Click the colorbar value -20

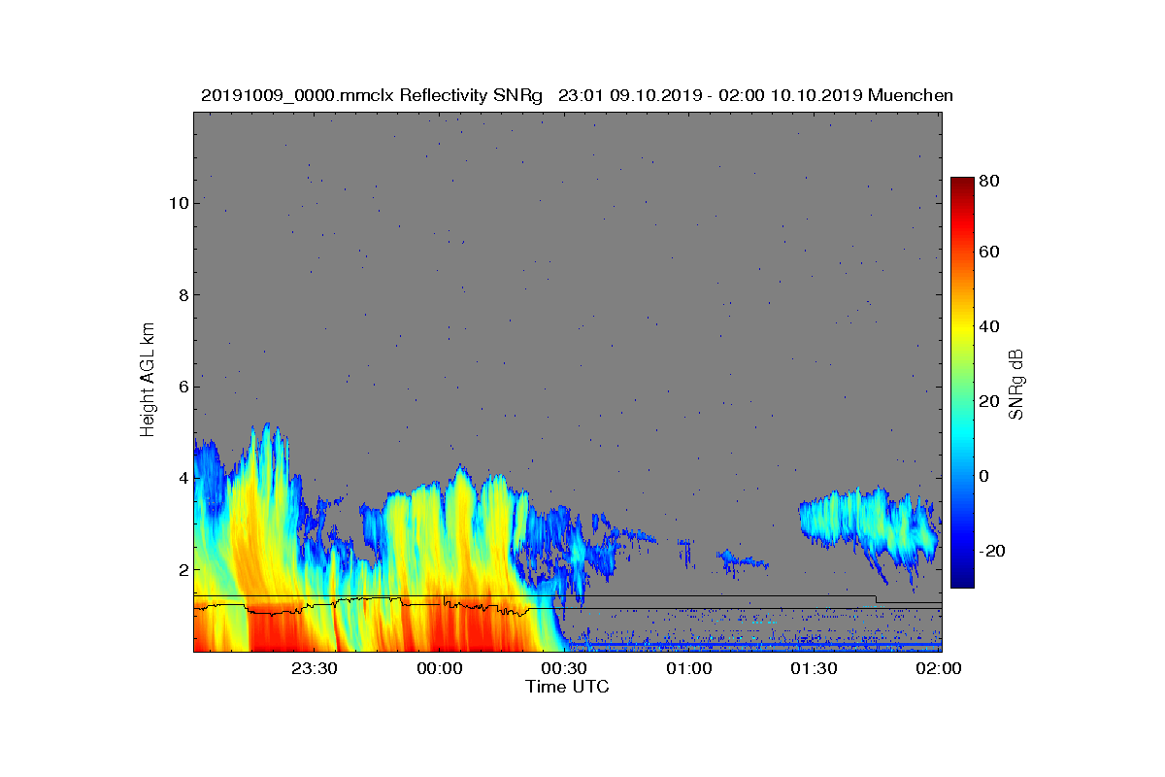[994, 550]
